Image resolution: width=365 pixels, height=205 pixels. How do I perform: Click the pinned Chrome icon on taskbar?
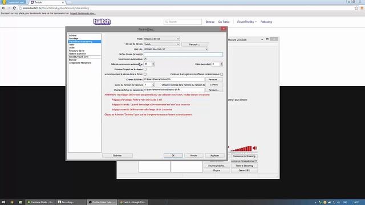coord(12,202)
